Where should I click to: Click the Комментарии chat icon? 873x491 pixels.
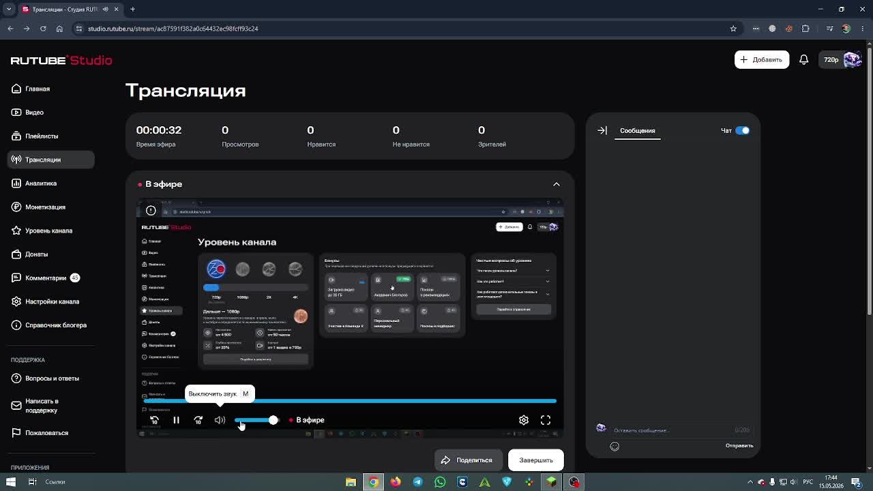point(16,278)
